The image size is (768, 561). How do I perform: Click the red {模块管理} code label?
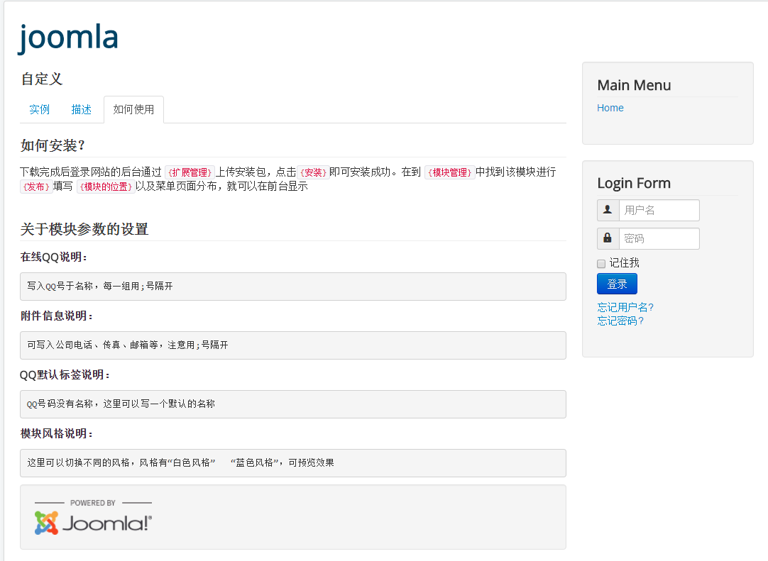[449, 172]
